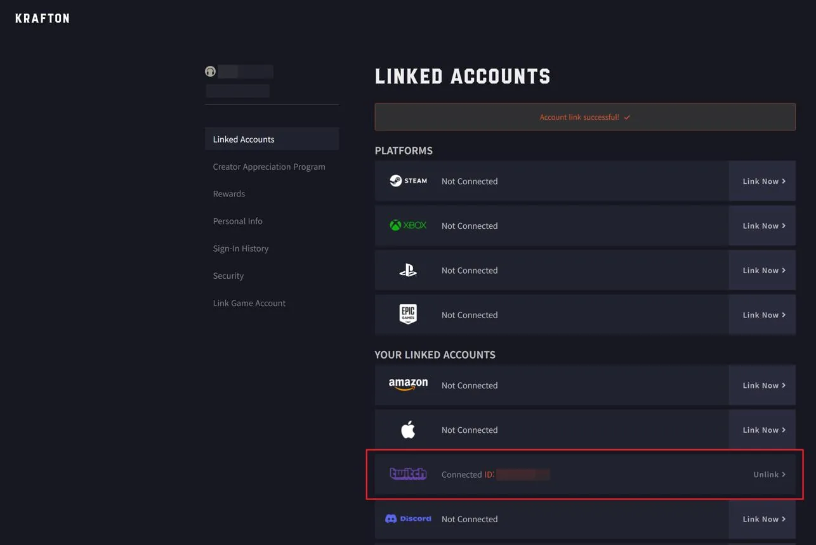Image resolution: width=816 pixels, height=545 pixels.
Task: Click the Apple logo icon
Action: 408,430
